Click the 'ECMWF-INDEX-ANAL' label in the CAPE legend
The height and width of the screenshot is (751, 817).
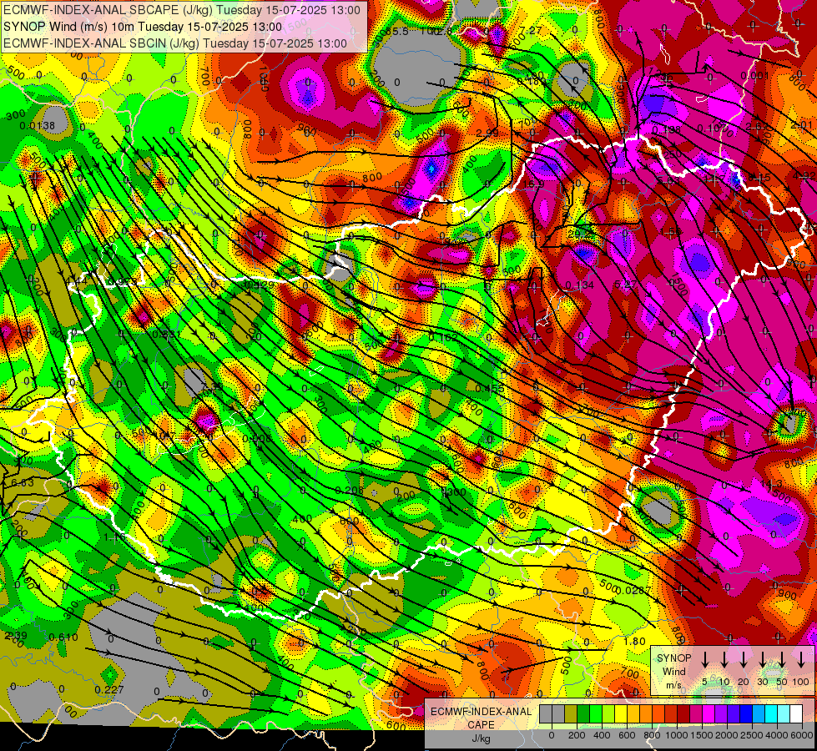point(482,712)
